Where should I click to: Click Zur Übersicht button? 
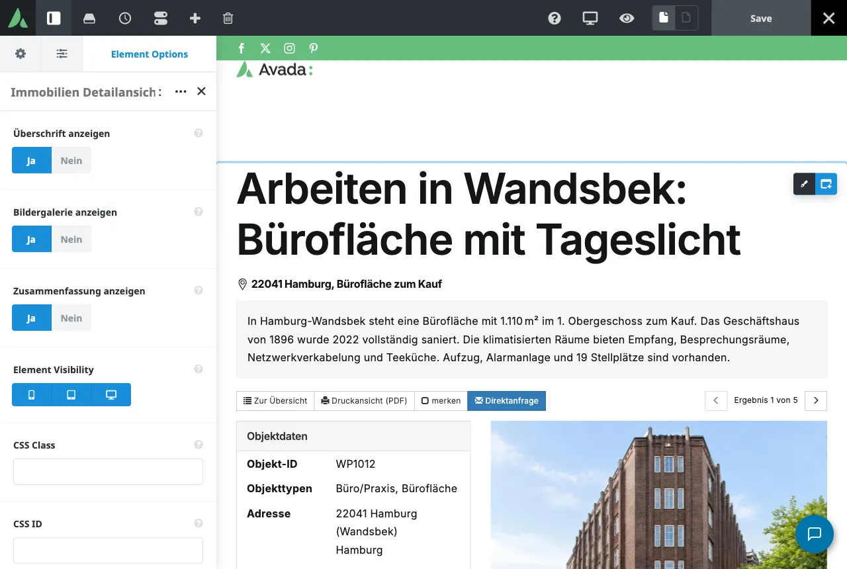coord(275,401)
